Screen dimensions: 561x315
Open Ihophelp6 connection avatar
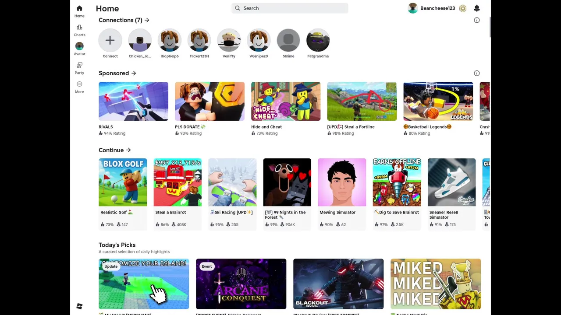170,40
